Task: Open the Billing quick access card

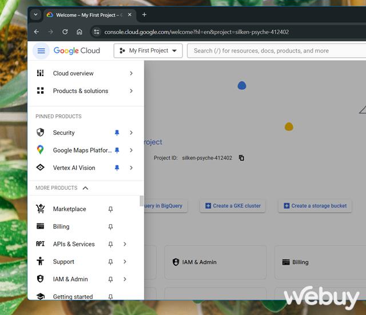Action: coord(320,262)
